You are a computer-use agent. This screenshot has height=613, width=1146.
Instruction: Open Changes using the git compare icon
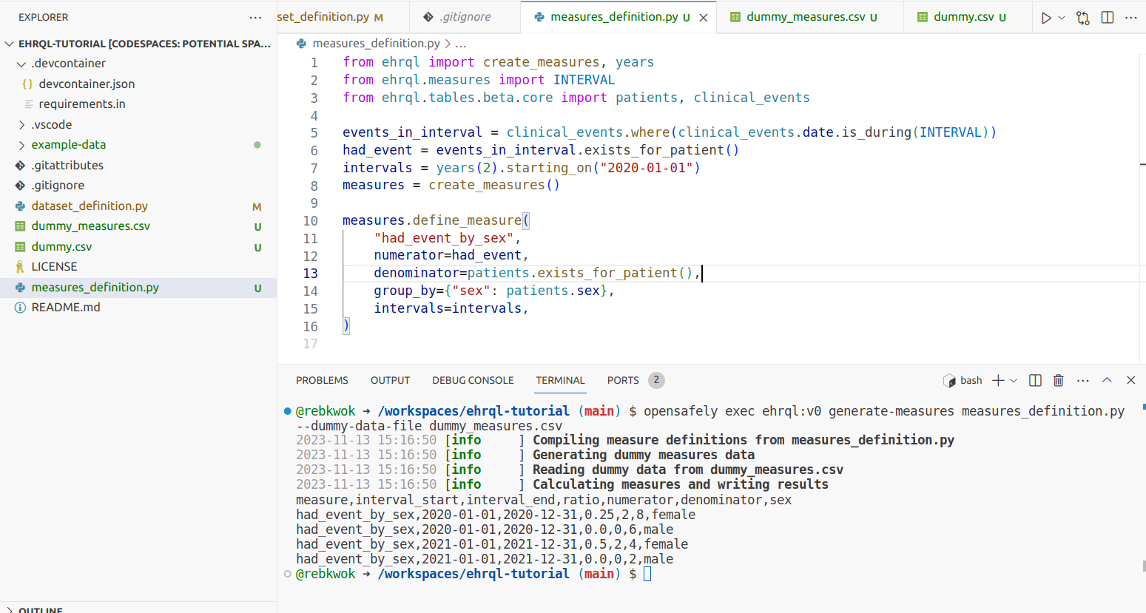click(1082, 17)
